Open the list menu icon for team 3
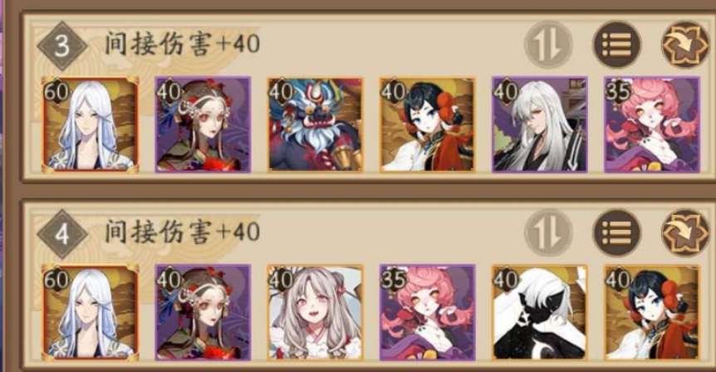The height and width of the screenshot is (372, 716). point(617,45)
